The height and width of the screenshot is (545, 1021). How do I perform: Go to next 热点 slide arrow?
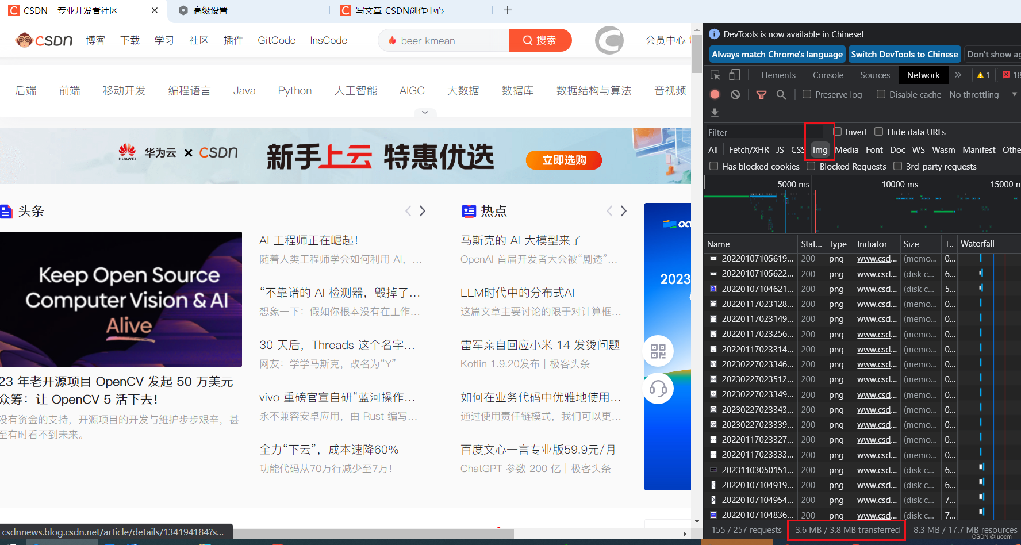point(624,211)
